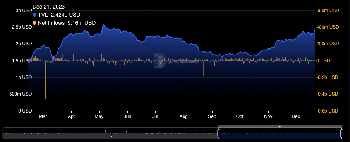The image size is (350, 142).
Task: Click the 'Nov' month label
Action: [269, 116]
